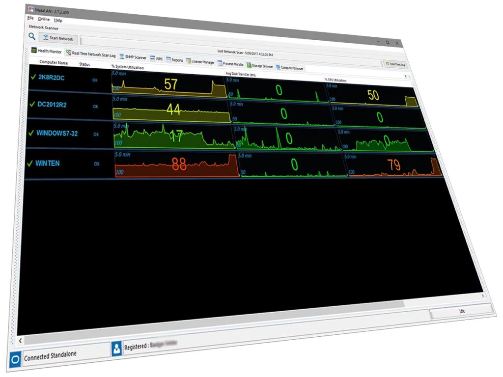Open the Computer Browser tab icon

pyautogui.click(x=278, y=67)
